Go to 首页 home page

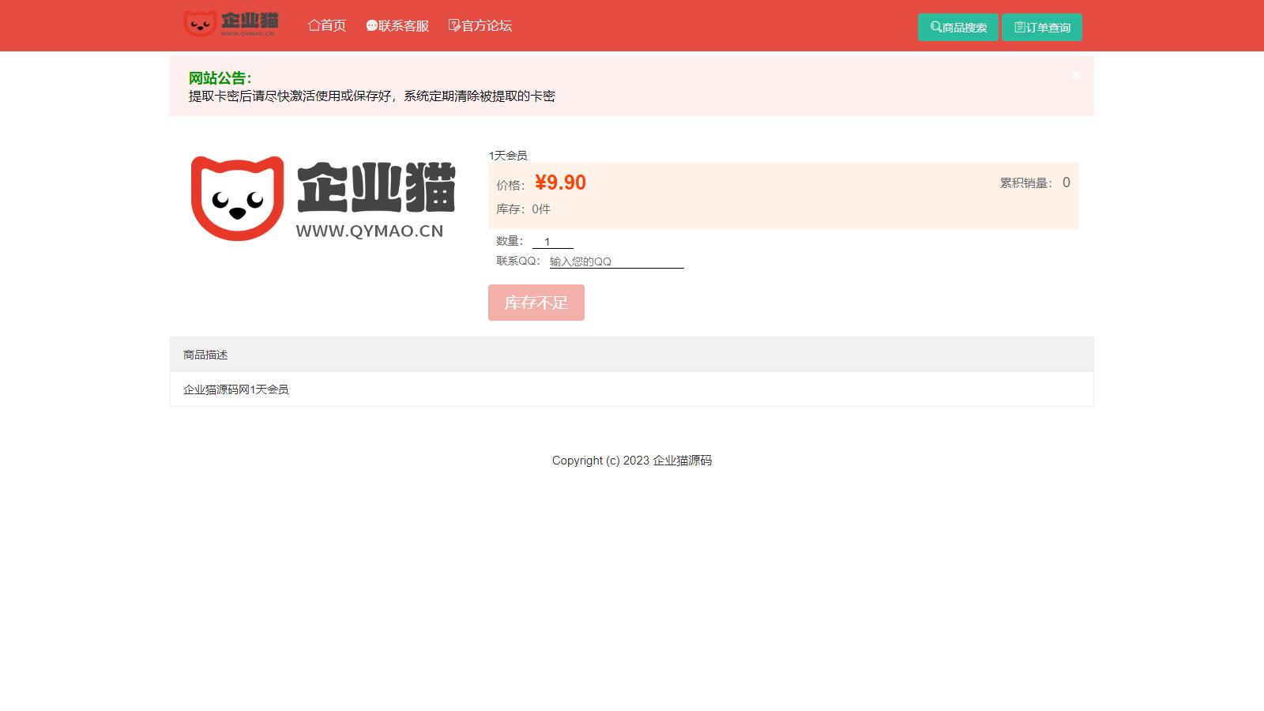point(327,25)
